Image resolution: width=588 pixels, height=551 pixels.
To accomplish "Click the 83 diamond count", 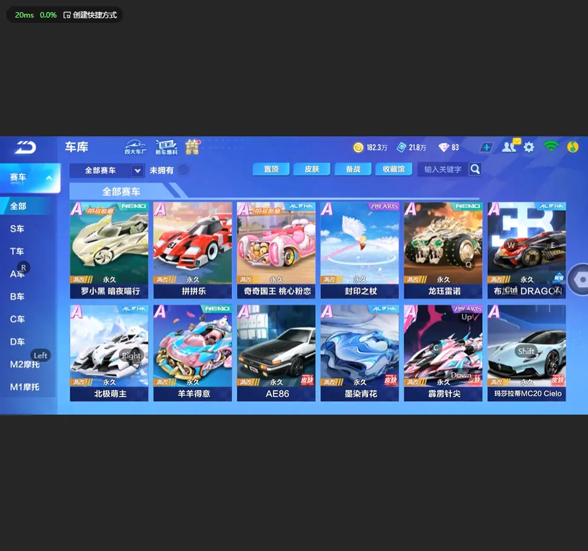I will (x=455, y=147).
